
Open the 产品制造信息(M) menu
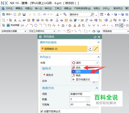83,8
